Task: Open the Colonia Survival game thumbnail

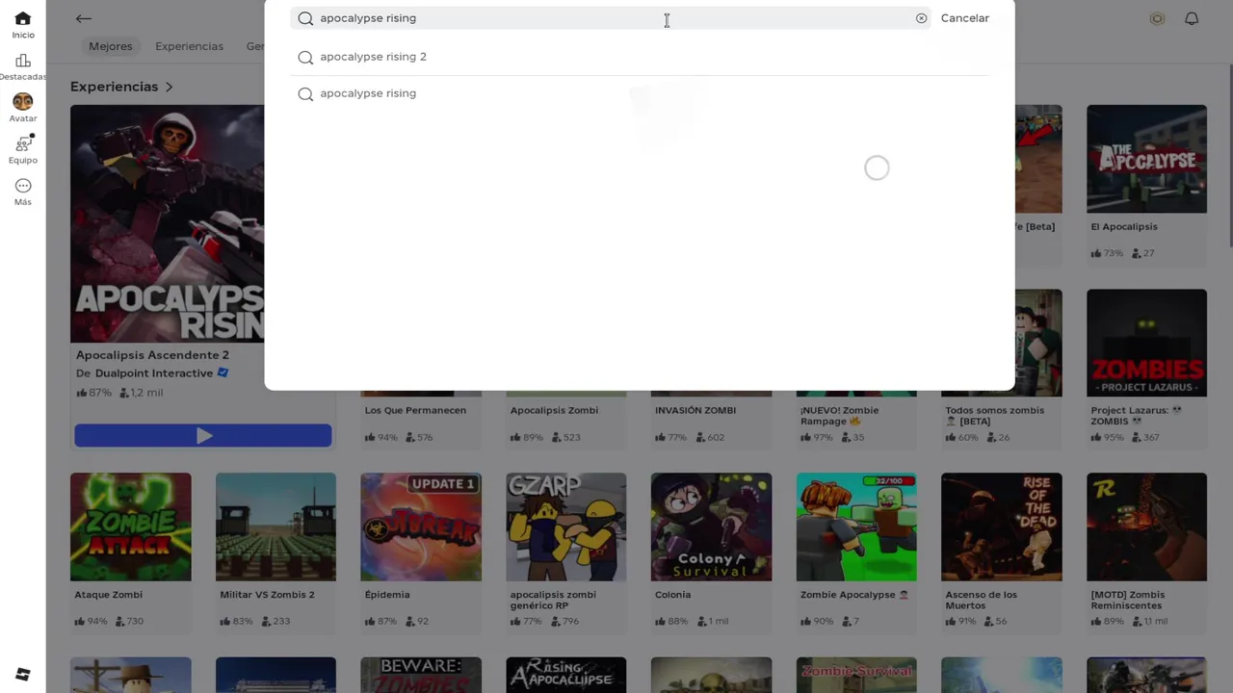Action: [x=711, y=526]
